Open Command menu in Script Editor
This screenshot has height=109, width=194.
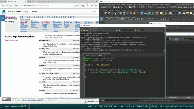96,28
